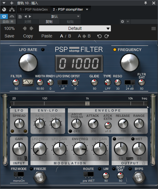Click the output dry/wet link icon
Image resolution: width=158 pixels, height=189 pixels.
coord(130,159)
